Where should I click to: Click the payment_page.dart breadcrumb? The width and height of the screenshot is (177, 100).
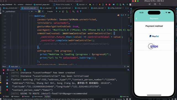pos(41,4)
